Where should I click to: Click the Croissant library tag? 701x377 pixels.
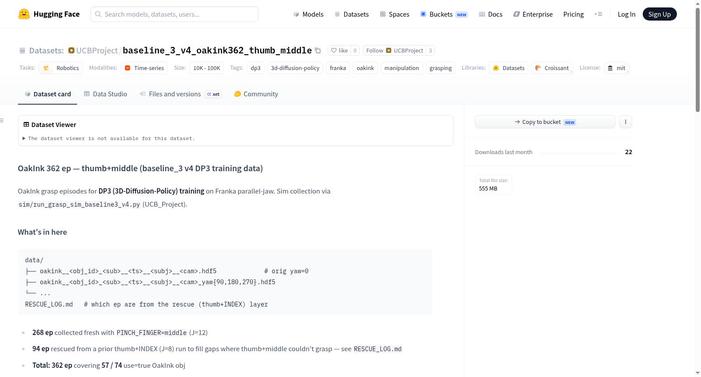coord(552,68)
